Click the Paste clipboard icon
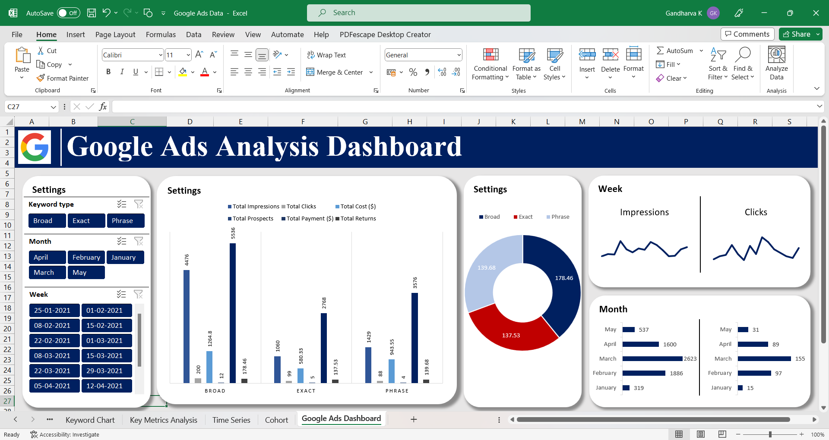This screenshot has height=440, width=829. (x=22, y=55)
